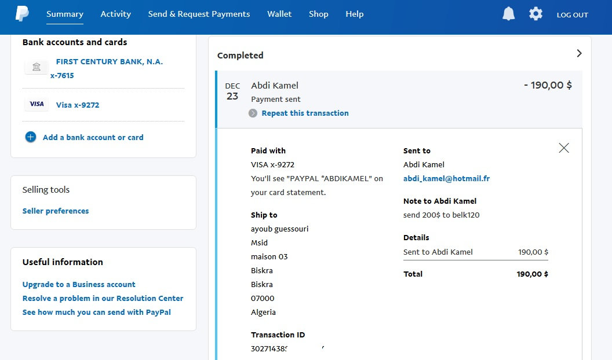Image resolution: width=612 pixels, height=360 pixels.
Task: Click the LOG OUT button
Action: (572, 15)
